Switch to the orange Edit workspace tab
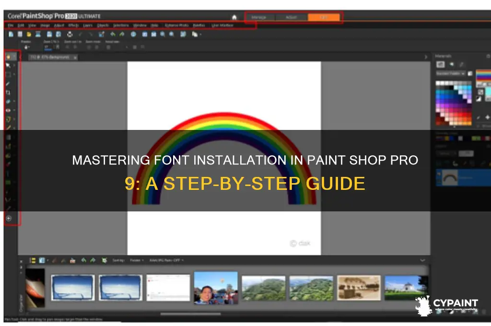Image resolution: width=491 pixels, height=326 pixels. 324,17
